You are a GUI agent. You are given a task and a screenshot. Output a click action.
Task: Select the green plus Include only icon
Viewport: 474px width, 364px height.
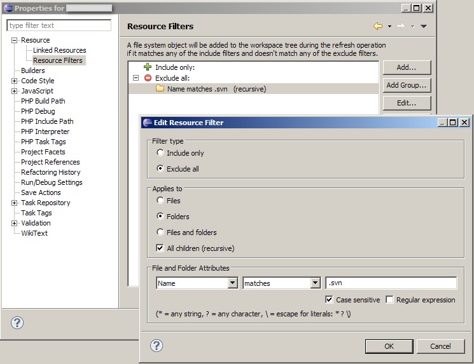click(x=148, y=67)
